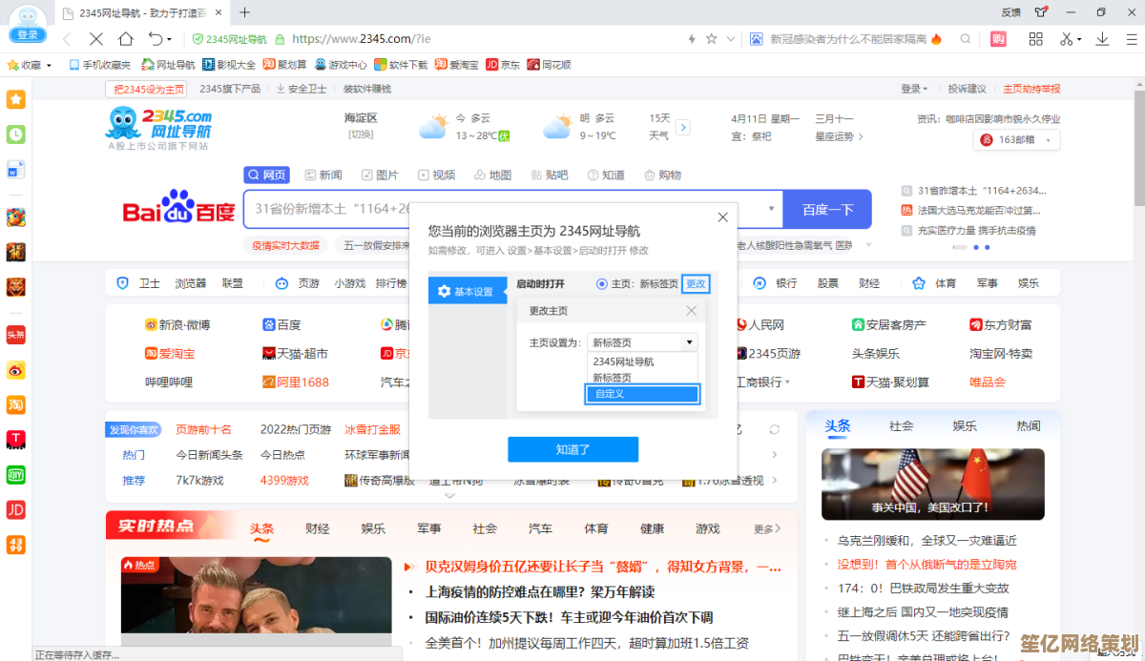Click the 知道了 confirmation button

pos(572,448)
